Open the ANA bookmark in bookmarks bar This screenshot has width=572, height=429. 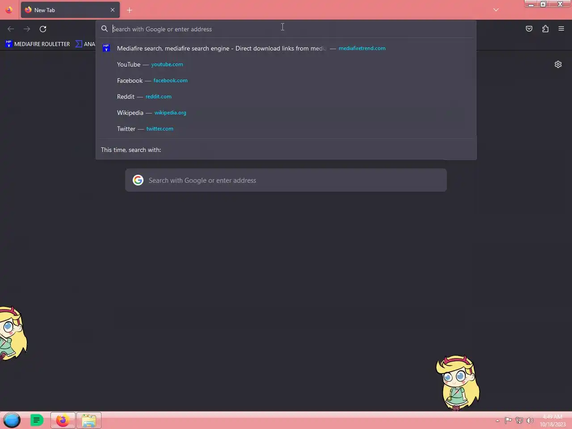[85, 44]
